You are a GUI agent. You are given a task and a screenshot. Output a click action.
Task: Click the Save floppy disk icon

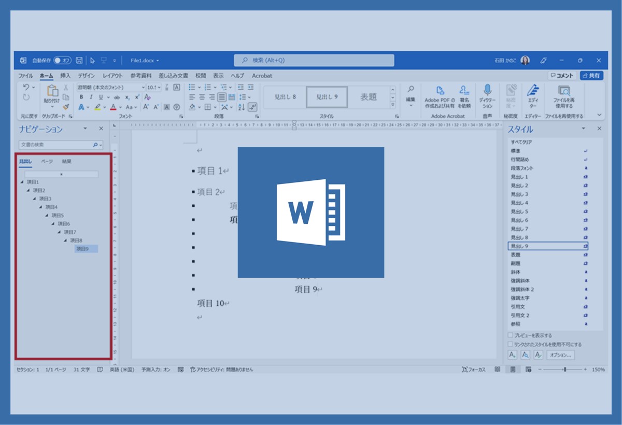click(79, 60)
